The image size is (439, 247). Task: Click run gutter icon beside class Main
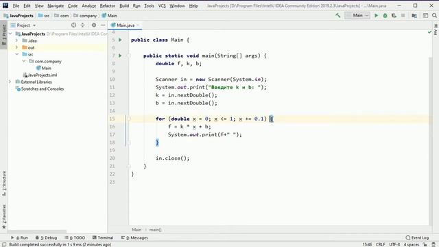[120, 40]
